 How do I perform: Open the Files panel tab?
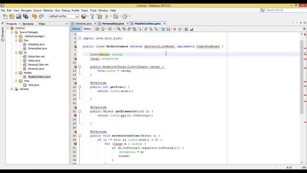(42, 24)
